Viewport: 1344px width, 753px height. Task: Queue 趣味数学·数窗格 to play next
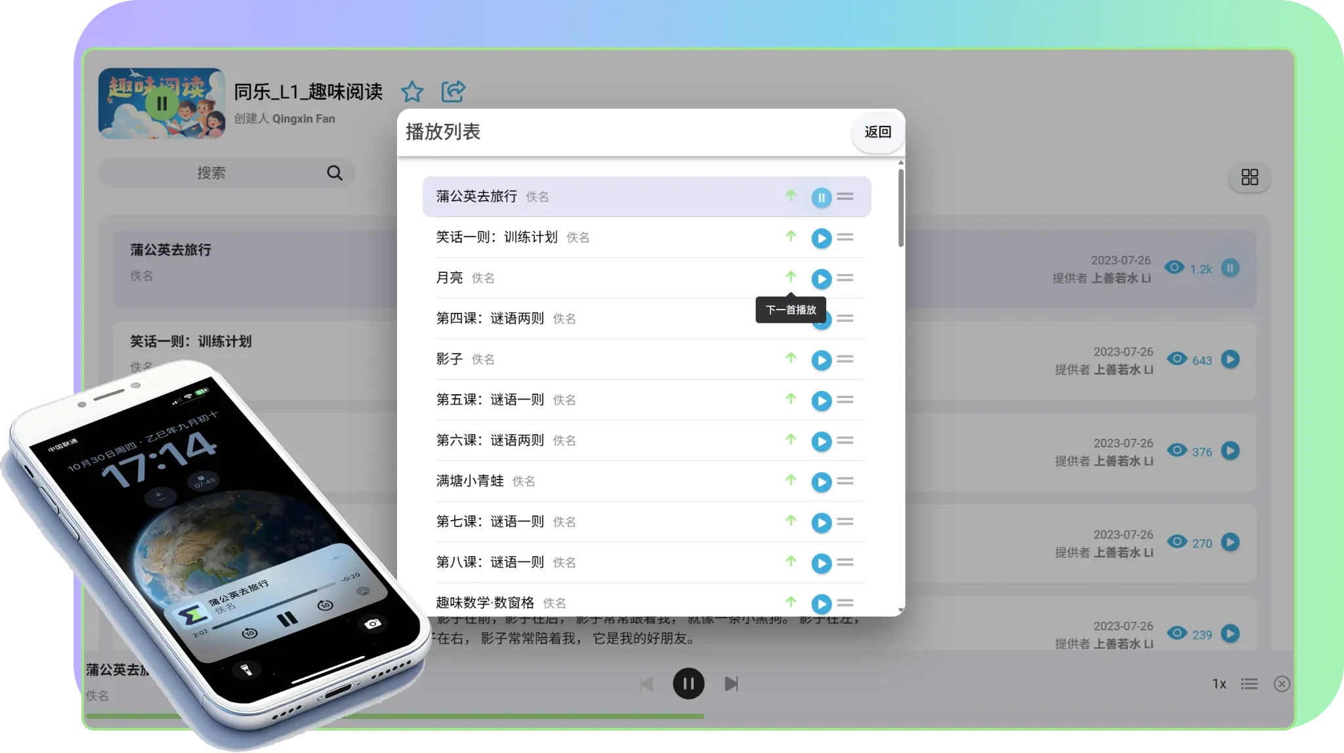[x=791, y=602]
